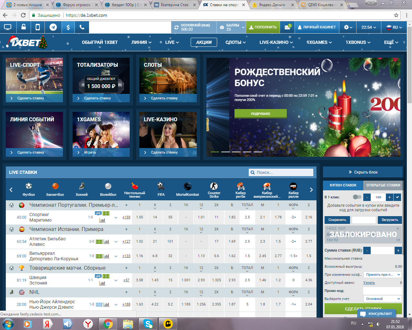Click the 1XBET logo
The height and width of the screenshot is (330, 412).
pos(27,42)
